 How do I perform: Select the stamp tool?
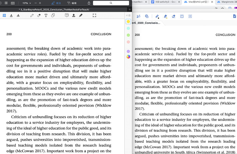click(74, 15)
